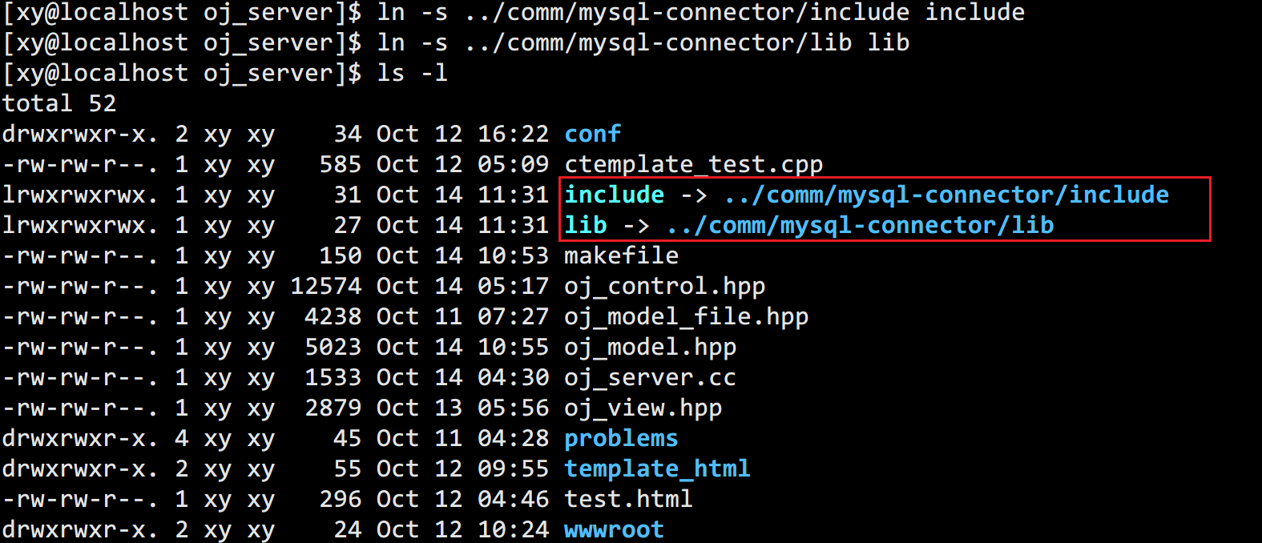Click the "ls -l" command text
The width and height of the screenshot is (1262, 543).
click(412, 73)
